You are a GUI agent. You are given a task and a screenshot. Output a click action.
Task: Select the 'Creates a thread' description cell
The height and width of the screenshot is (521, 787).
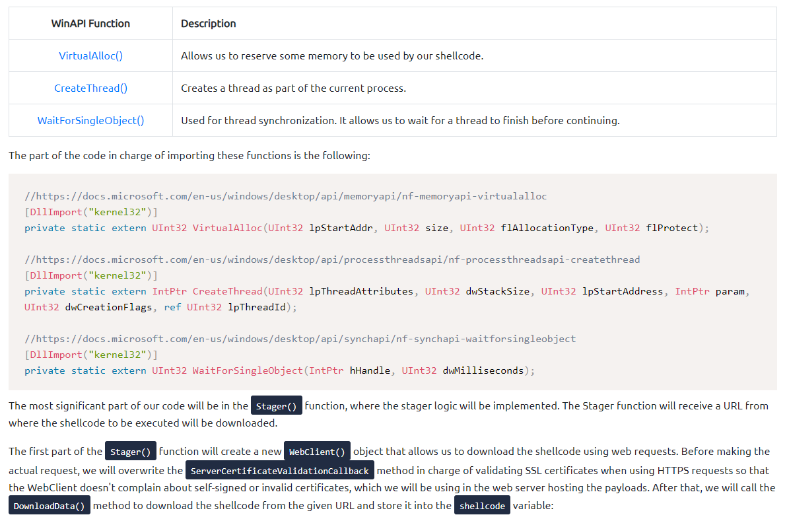[x=293, y=88]
